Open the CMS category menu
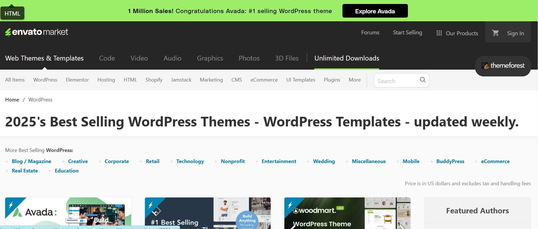This screenshot has height=229, width=538. click(x=237, y=80)
